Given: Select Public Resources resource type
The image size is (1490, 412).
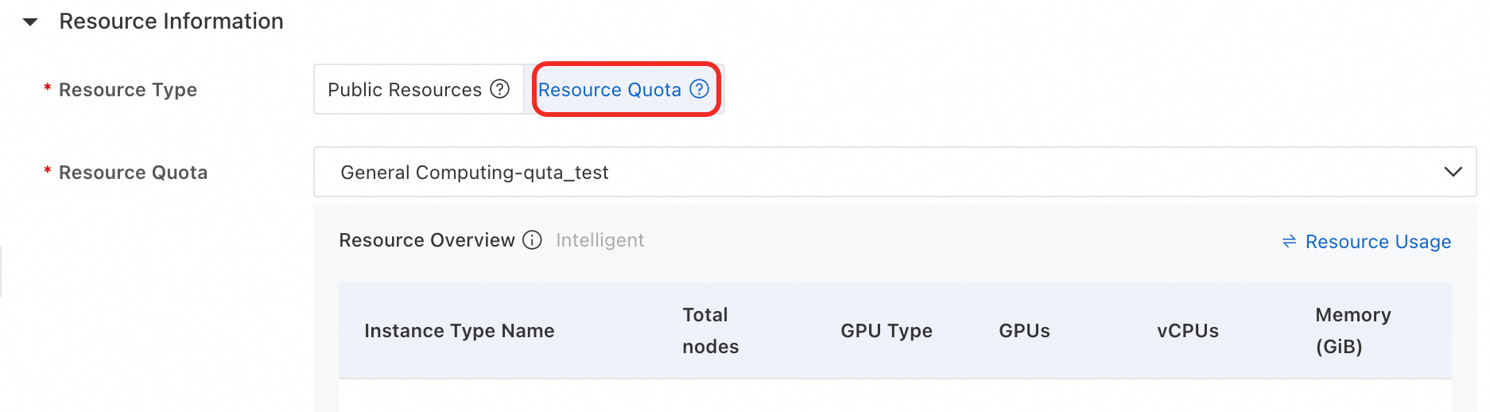Looking at the screenshot, I should point(405,90).
